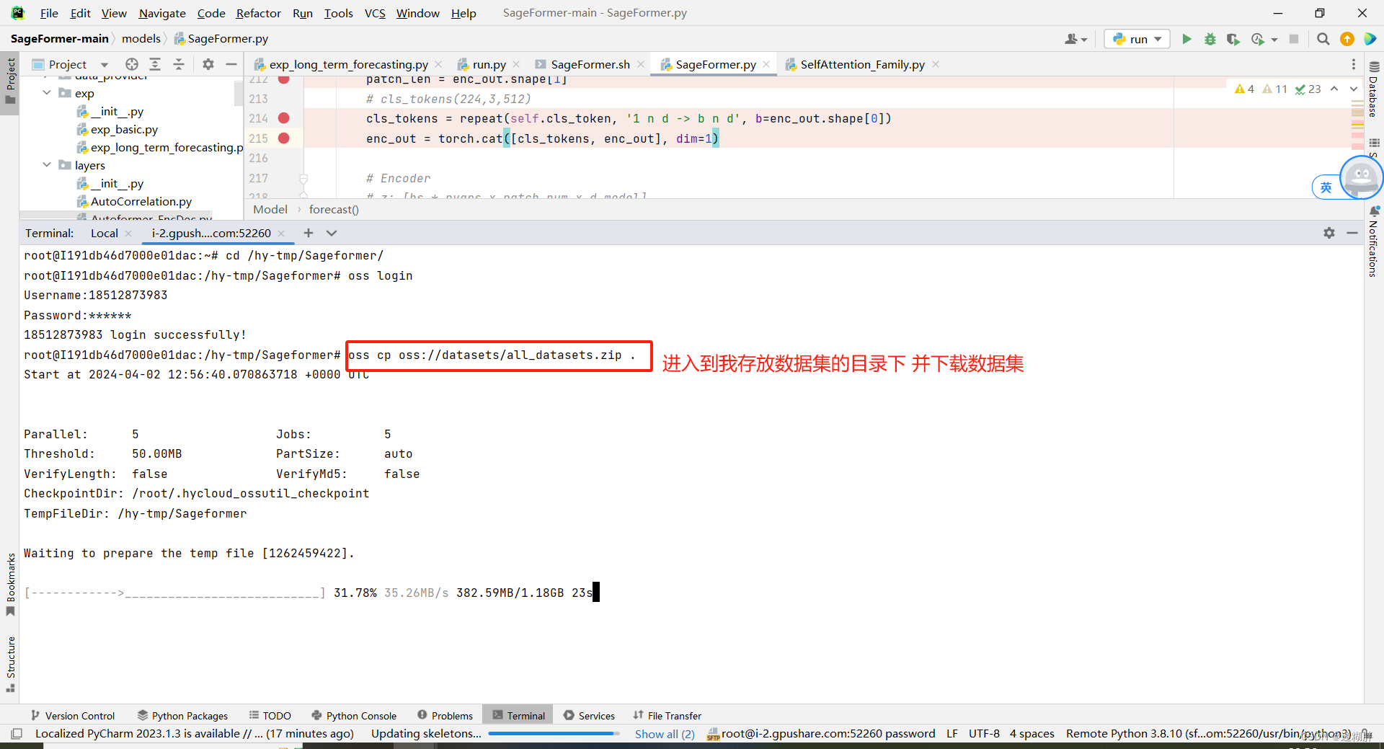
Task: Click the orange IDE update icon
Action: click(1347, 39)
